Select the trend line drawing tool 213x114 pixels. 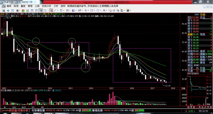tap(55, 10)
